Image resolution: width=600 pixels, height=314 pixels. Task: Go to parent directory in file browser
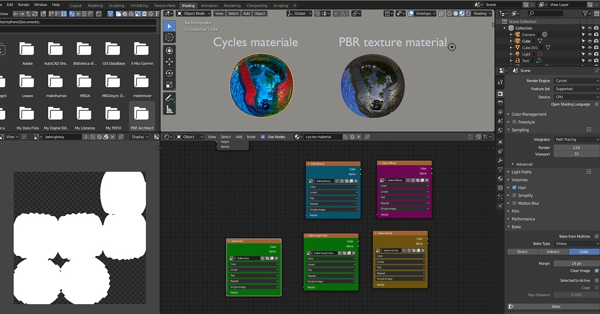pos(28,14)
